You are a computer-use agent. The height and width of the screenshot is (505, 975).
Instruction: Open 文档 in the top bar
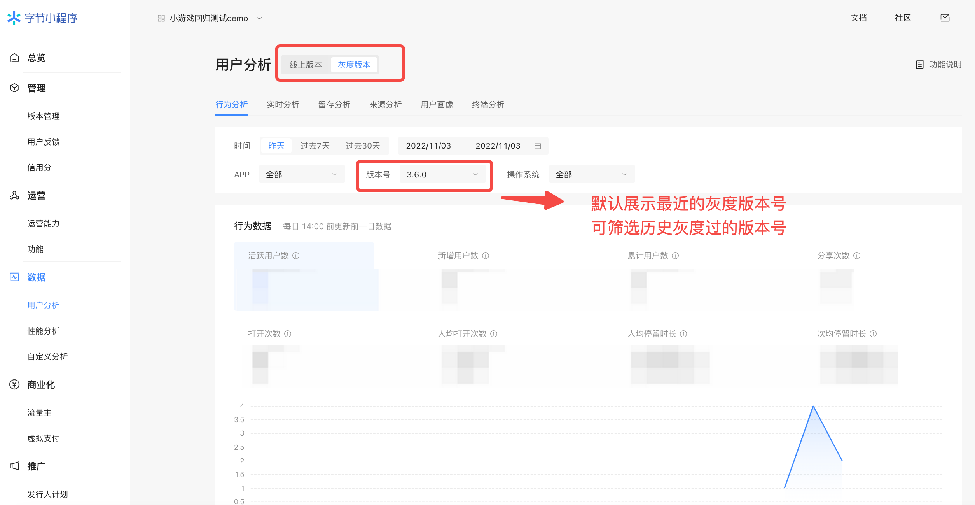(859, 18)
